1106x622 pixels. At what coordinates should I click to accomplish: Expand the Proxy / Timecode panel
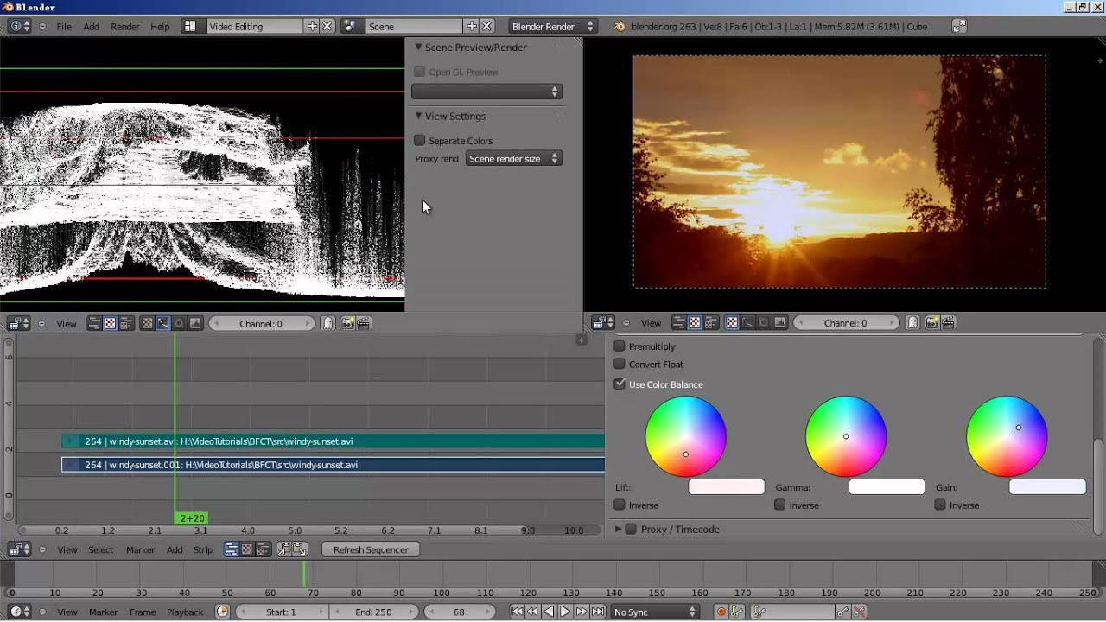pyautogui.click(x=618, y=529)
